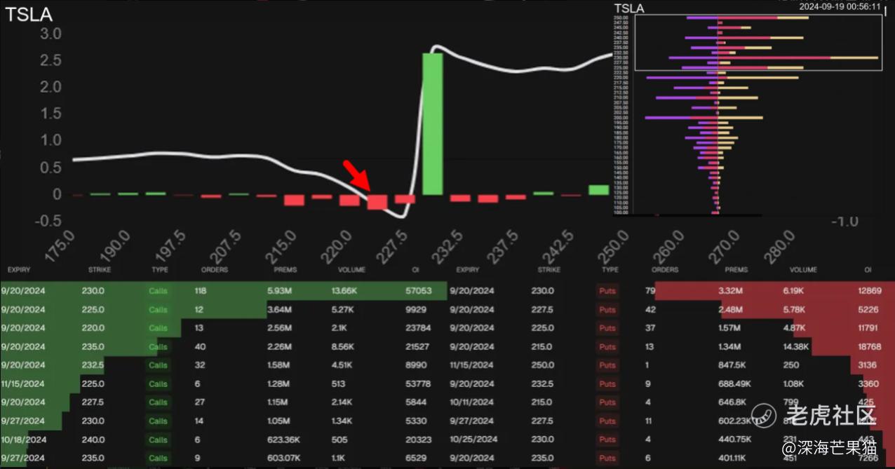Click the 280.0 x-axis strike label
This screenshot has height=469, width=895.
point(781,247)
